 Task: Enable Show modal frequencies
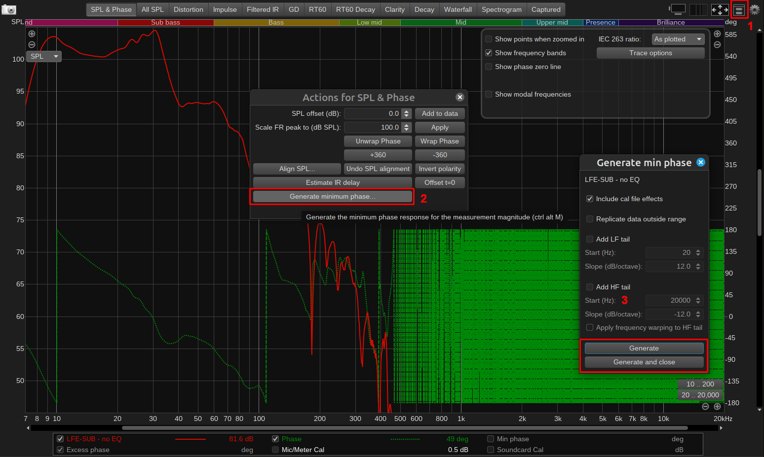click(489, 94)
